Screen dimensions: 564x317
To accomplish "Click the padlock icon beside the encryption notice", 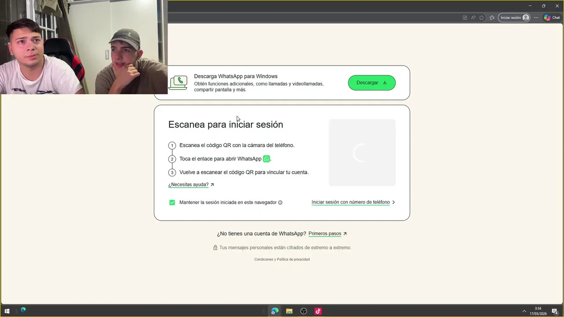I will coord(215,248).
